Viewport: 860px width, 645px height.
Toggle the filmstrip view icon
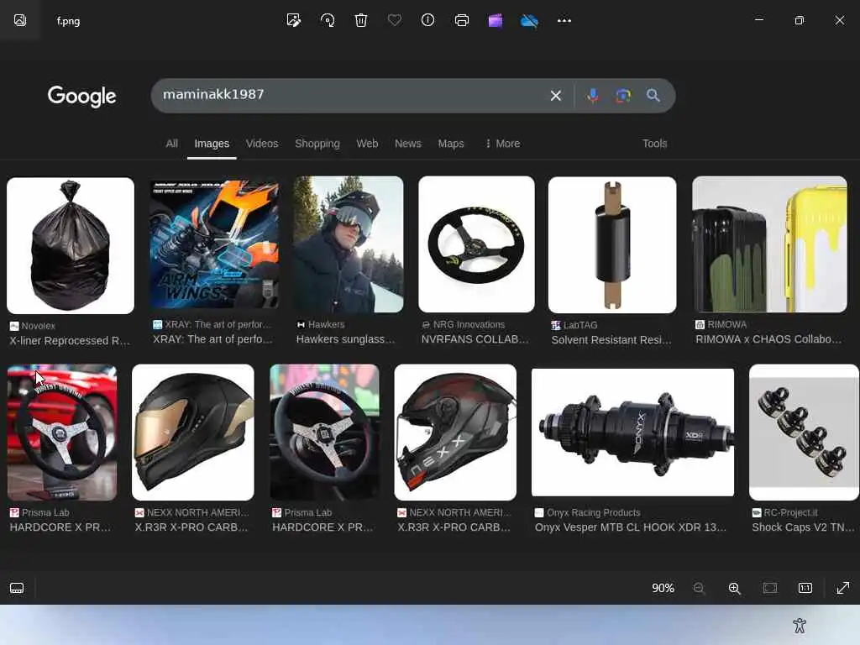pyautogui.click(x=17, y=588)
